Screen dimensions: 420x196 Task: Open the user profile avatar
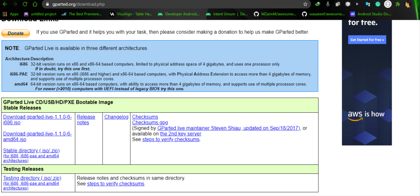point(408,4)
